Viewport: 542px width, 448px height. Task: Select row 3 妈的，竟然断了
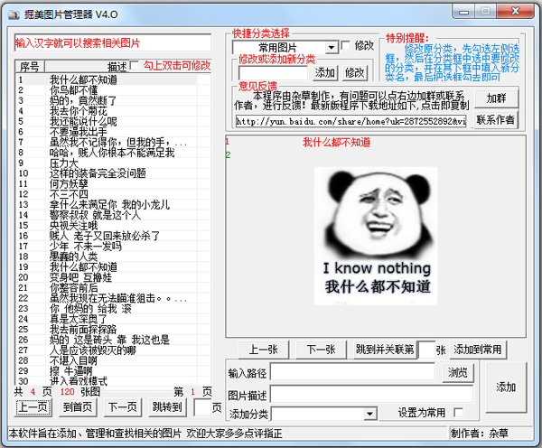pyautogui.click(x=113, y=100)
